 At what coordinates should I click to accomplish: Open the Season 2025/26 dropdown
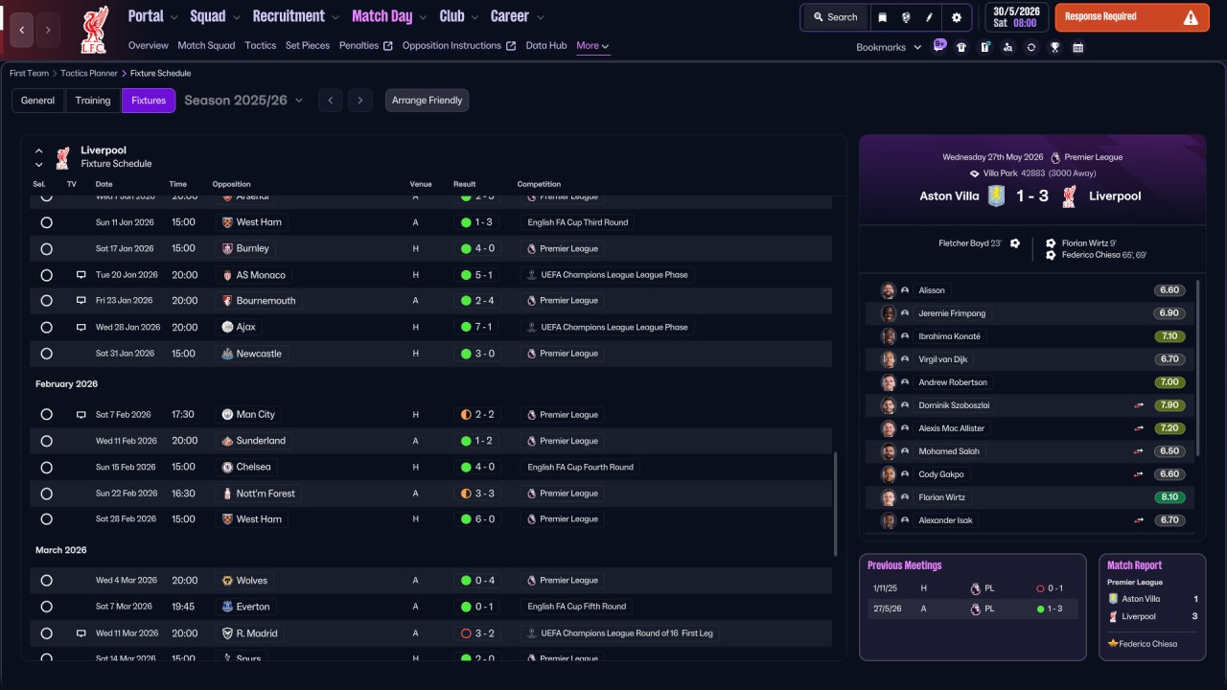(x=243, y=101)
